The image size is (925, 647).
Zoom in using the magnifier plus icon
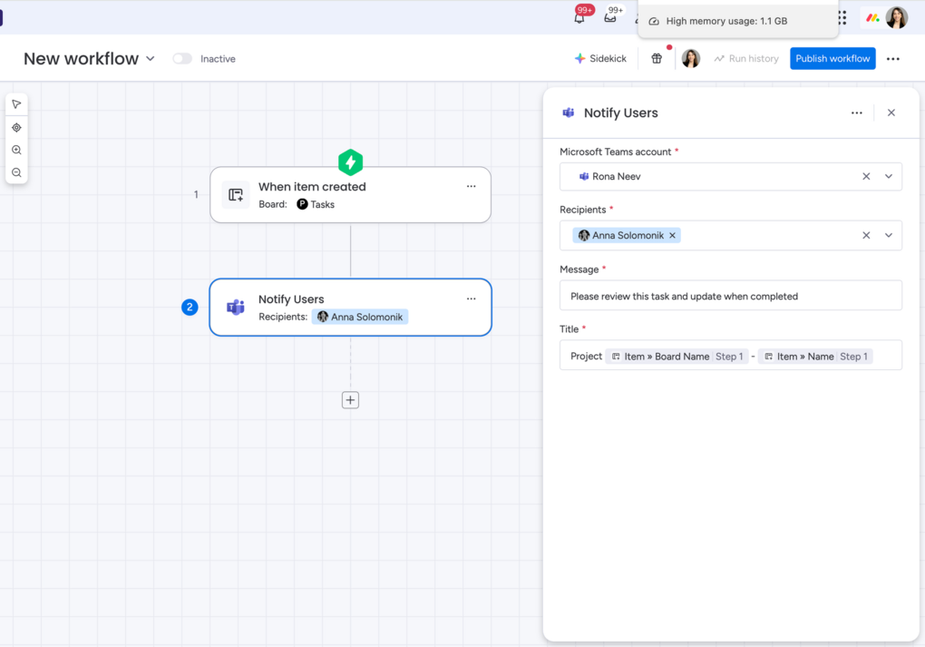click(x=16, y=149)
